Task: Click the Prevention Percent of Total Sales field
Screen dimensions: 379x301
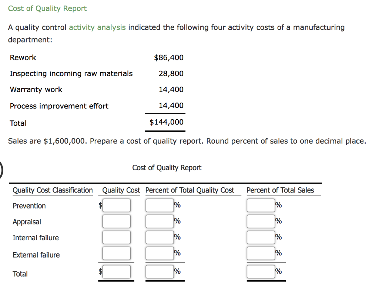Action: [x=260, y=205]
